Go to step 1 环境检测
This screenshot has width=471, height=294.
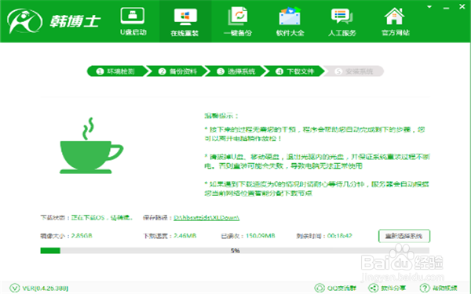tap(117, 71)
